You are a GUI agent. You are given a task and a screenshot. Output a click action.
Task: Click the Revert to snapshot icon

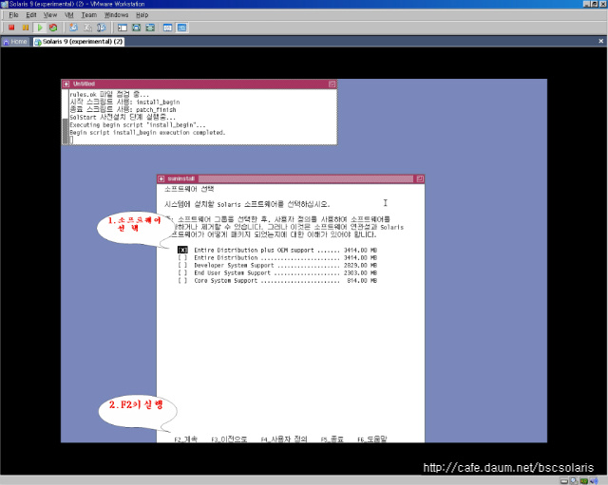(87, 28)
